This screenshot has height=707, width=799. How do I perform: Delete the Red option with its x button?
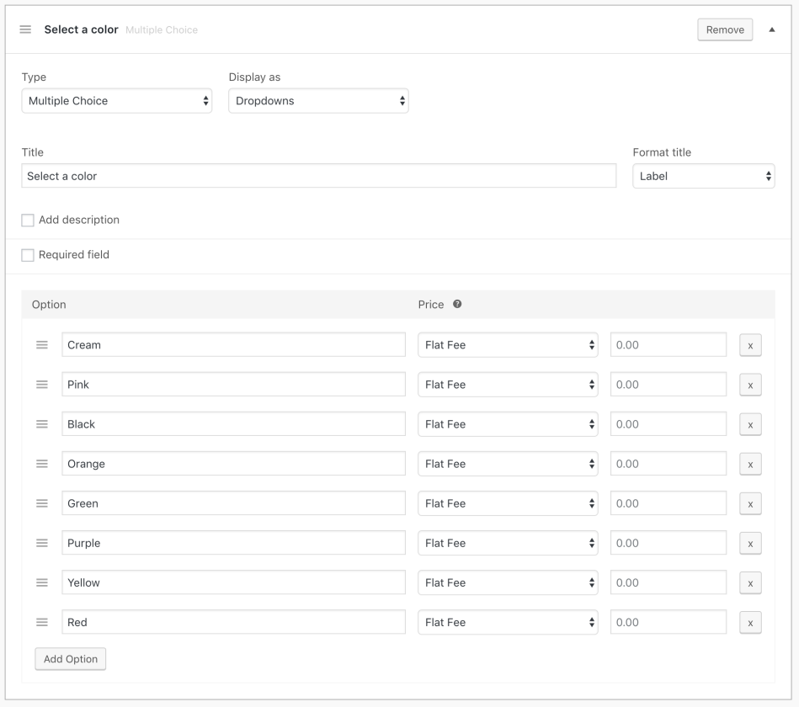[x=749, y=623]
